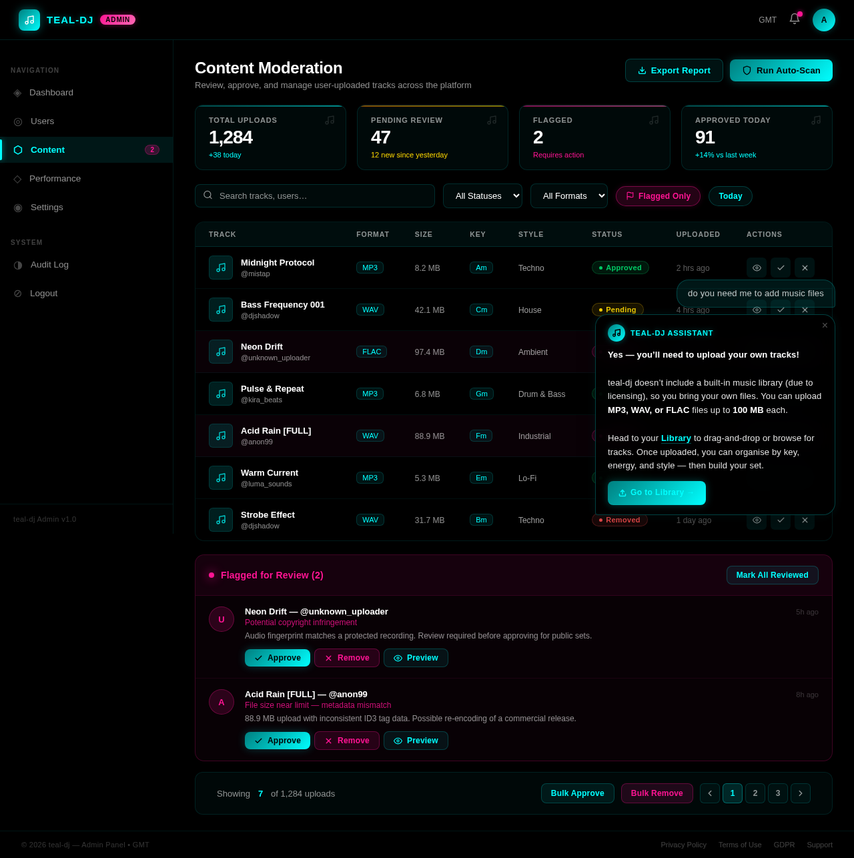Screen dimensions: 854x858
Task: Click the notification bell
Action: pos(793,19)
